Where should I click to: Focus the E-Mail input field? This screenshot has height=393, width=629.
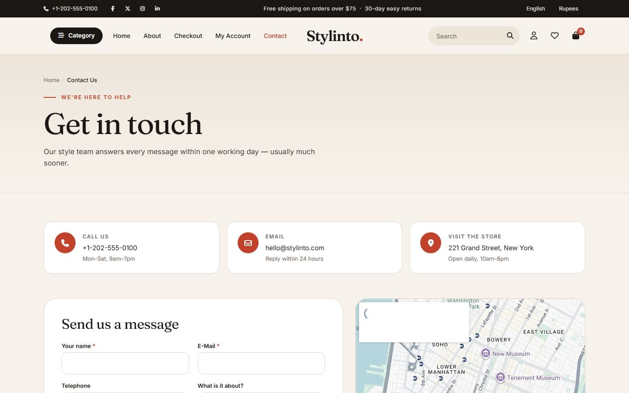[261, 363]
